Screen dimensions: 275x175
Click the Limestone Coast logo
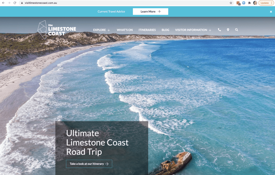click(x=57, y=30)
